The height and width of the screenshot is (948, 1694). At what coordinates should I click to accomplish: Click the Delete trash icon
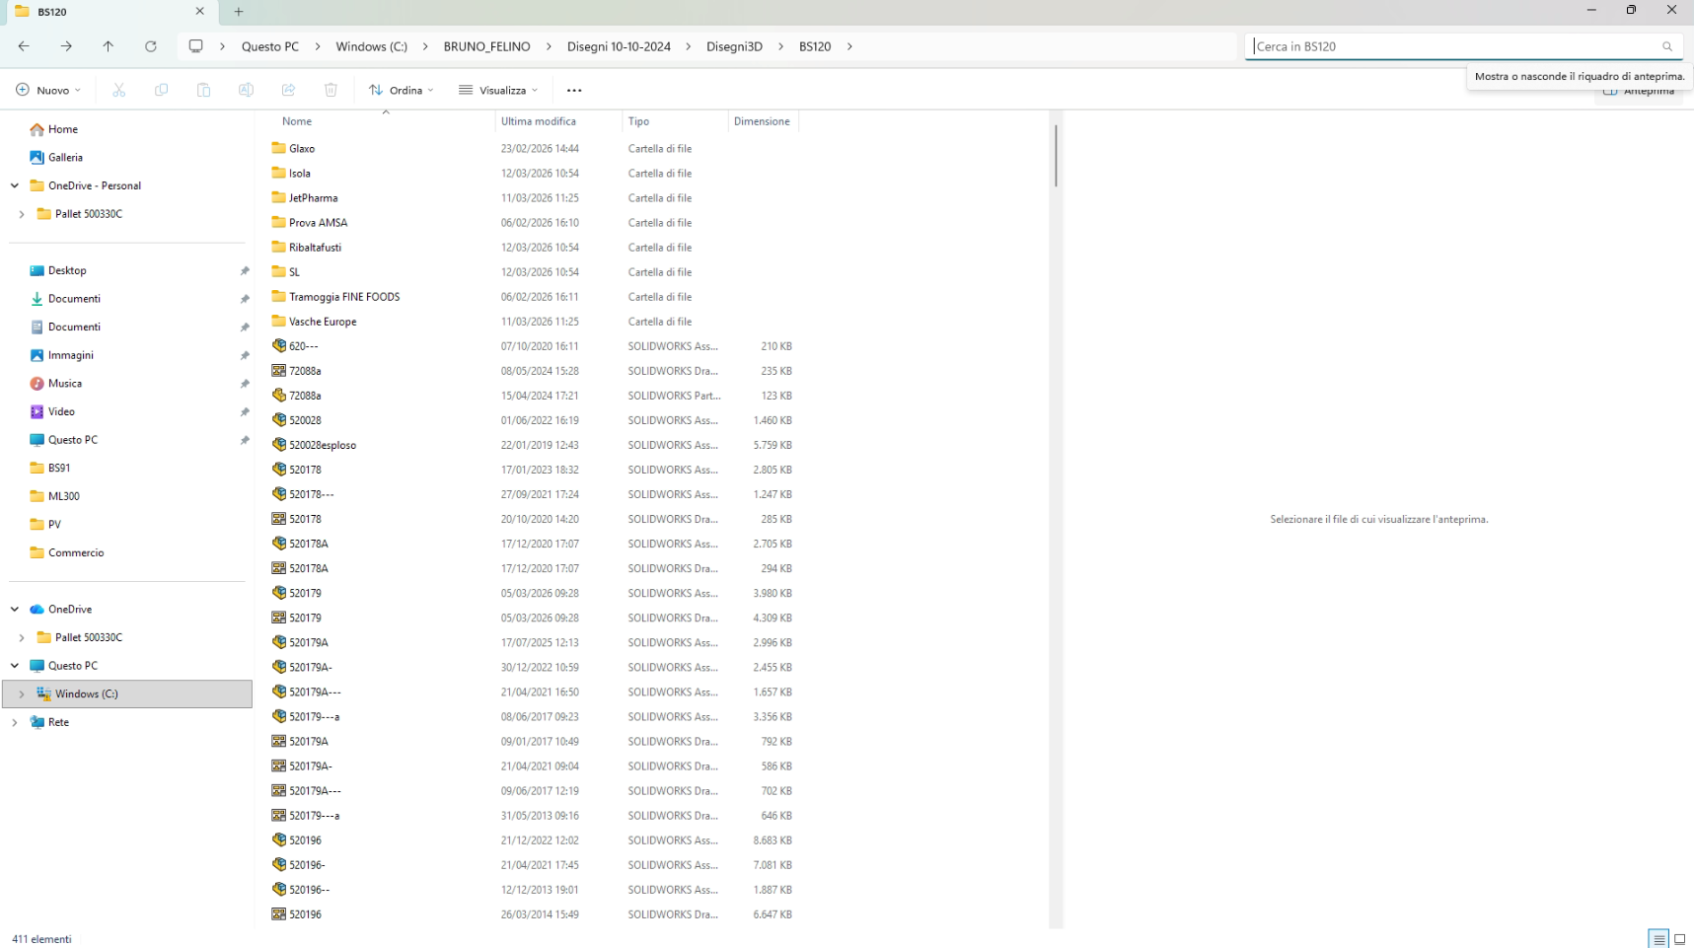click(331, 90)
